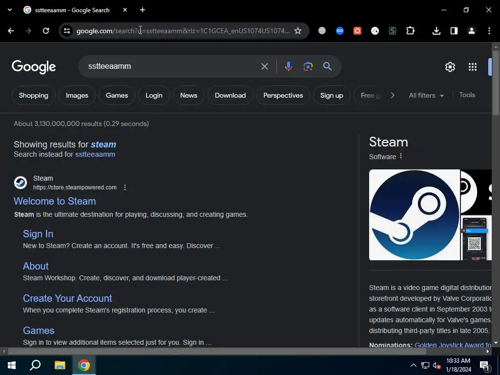Viewport: 500px width, 375px height.
Task: Open Steam mobile QR screenshot thumbnail
Action: click(477, 238)
